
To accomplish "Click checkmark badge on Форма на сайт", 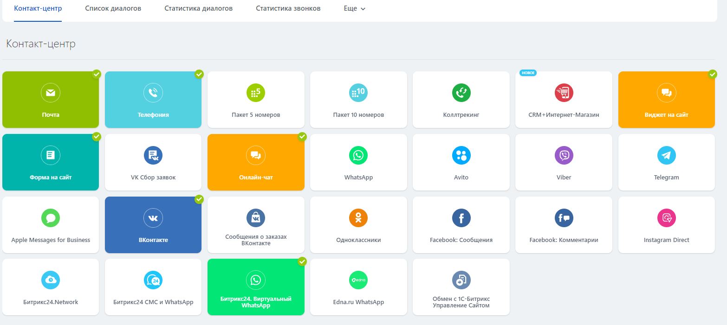I will (97, 136).
